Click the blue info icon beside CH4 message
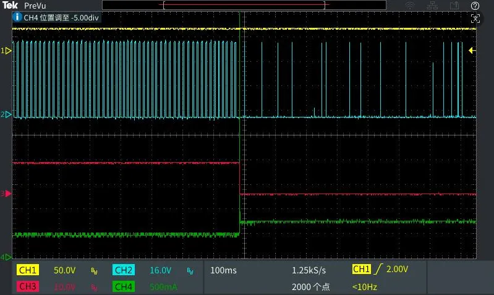Image resolution: width=494 pixels, height=295 pixels. (17, 17)
